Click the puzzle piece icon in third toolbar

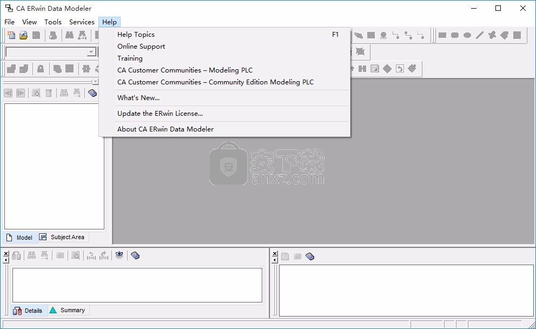coord(86,69)
